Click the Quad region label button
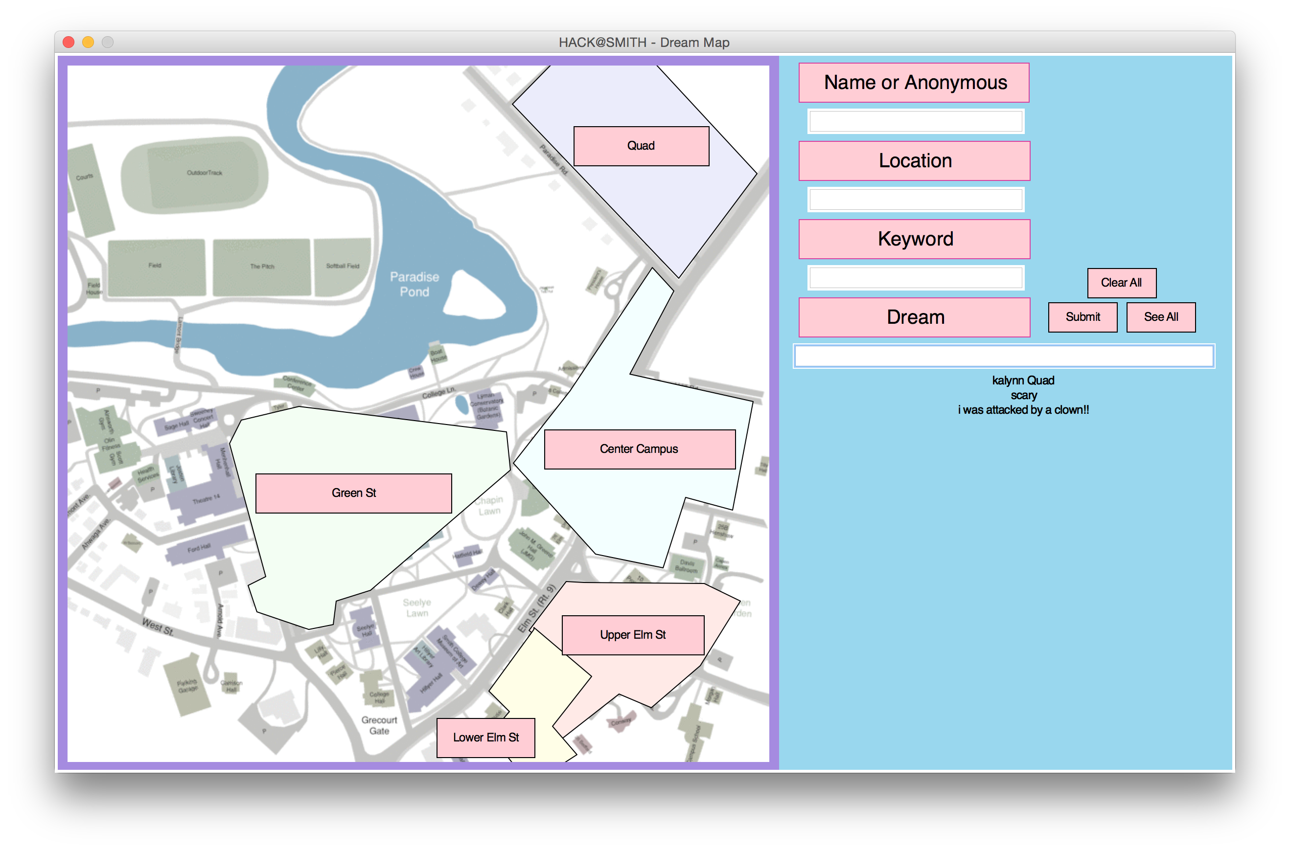 [641, 146]
